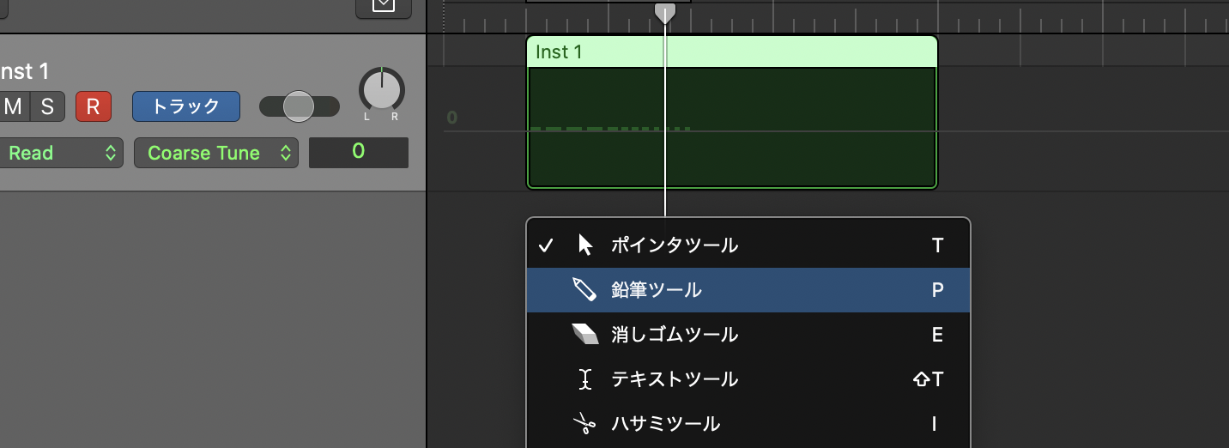Select the eraser tool icon
The image size is (1229, 448).
coord(584,335)
